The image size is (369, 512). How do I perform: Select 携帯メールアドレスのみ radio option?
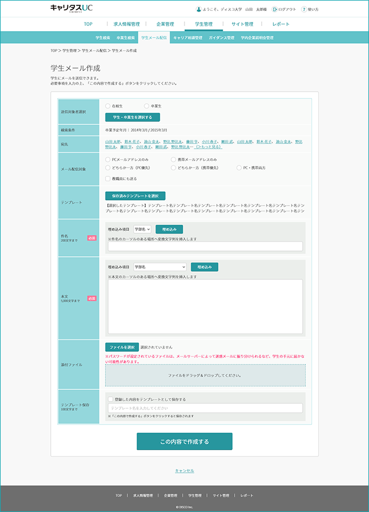173,160
